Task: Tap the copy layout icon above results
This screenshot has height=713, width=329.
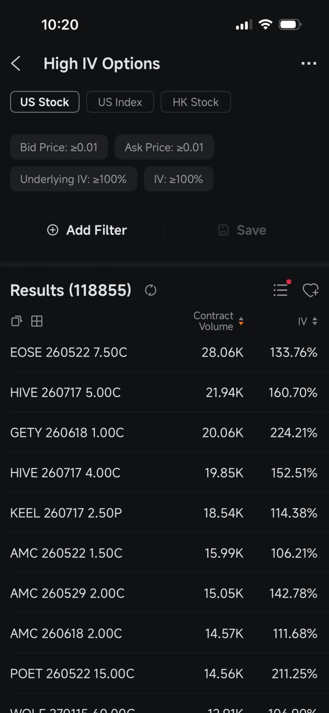Action: click(16, 321)
